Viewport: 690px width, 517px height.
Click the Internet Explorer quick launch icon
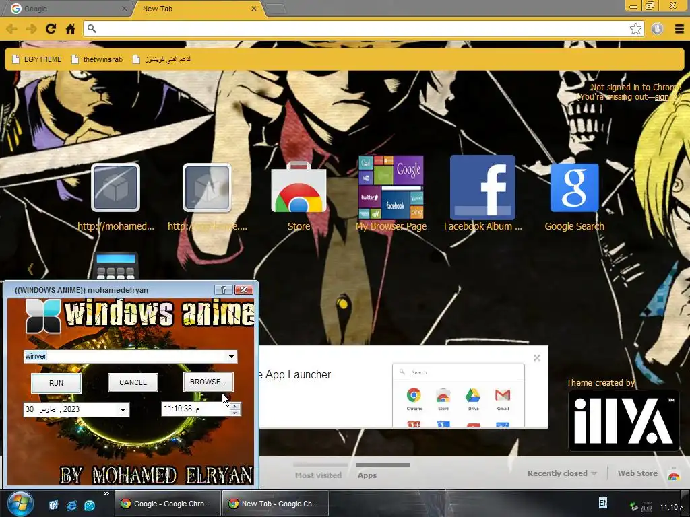point(71,505)
